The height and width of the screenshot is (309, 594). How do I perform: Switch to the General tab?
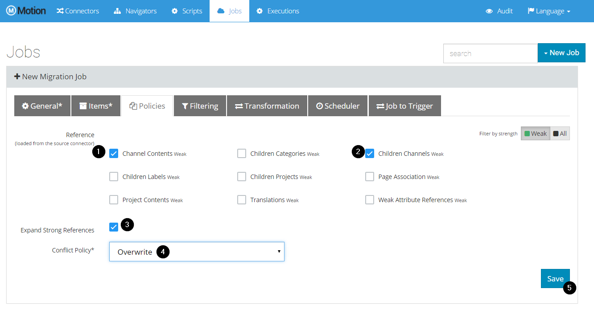coord(42,106)
